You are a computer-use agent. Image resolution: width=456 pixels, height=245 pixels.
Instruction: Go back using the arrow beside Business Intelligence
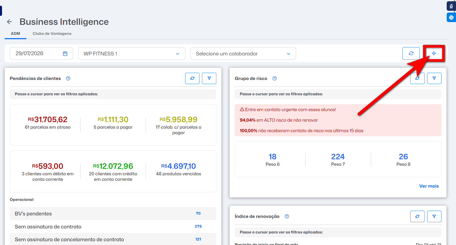(10, 22)
